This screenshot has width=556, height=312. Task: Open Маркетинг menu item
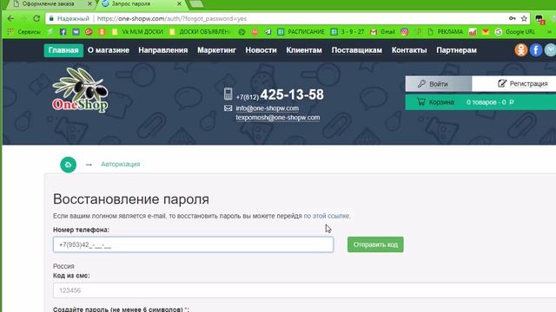[216, 50]
